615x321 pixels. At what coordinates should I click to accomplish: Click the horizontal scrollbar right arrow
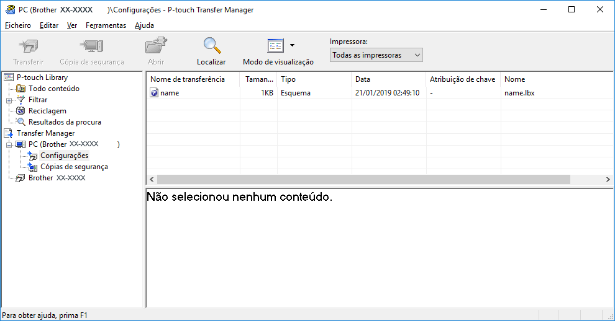608,179
